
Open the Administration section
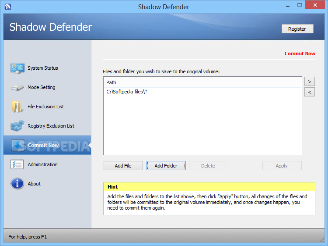coord(43,164)
